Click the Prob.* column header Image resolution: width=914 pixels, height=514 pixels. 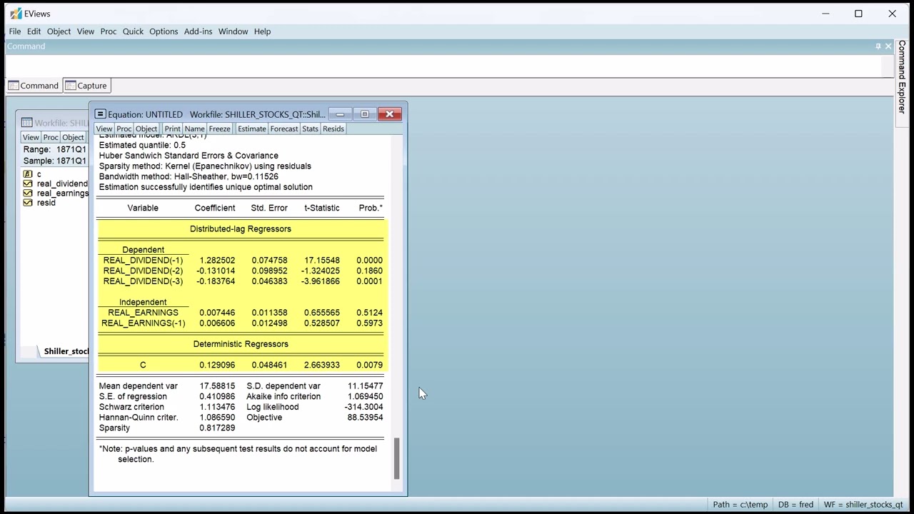371,208
